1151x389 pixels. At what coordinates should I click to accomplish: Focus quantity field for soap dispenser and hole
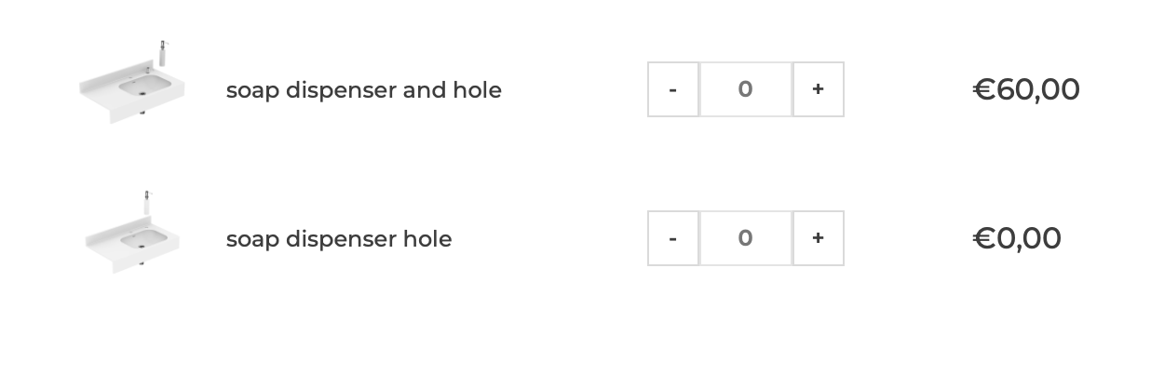[745, 89]
